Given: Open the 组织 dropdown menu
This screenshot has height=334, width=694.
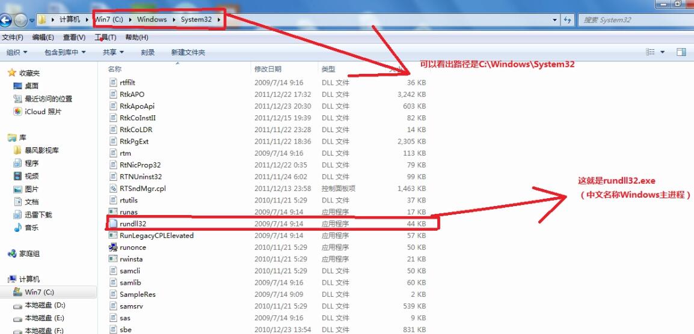Looking at the screenshot, I should 17,52.
